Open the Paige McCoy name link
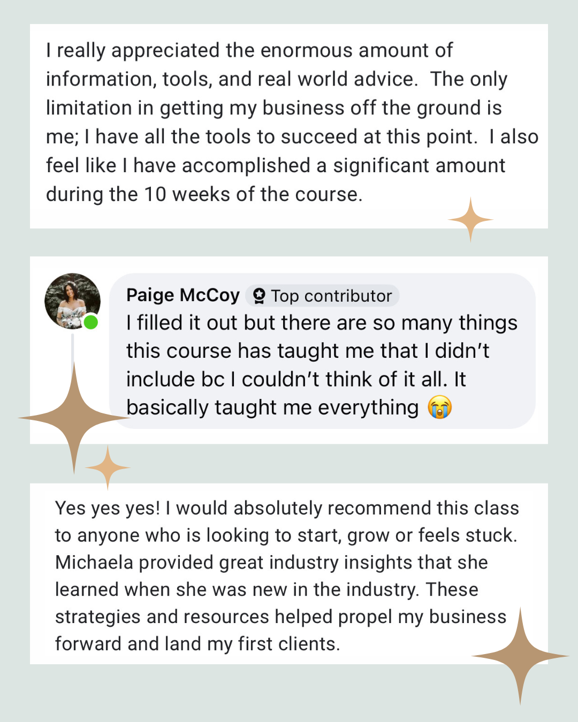578x722 pixels. 182,295
